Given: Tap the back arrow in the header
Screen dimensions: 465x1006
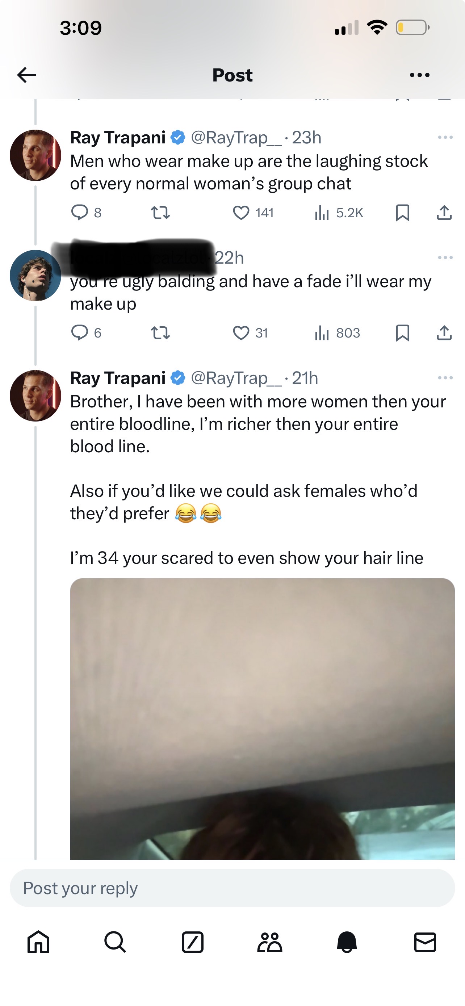Looking at the screenshot, I should [26, 75].
